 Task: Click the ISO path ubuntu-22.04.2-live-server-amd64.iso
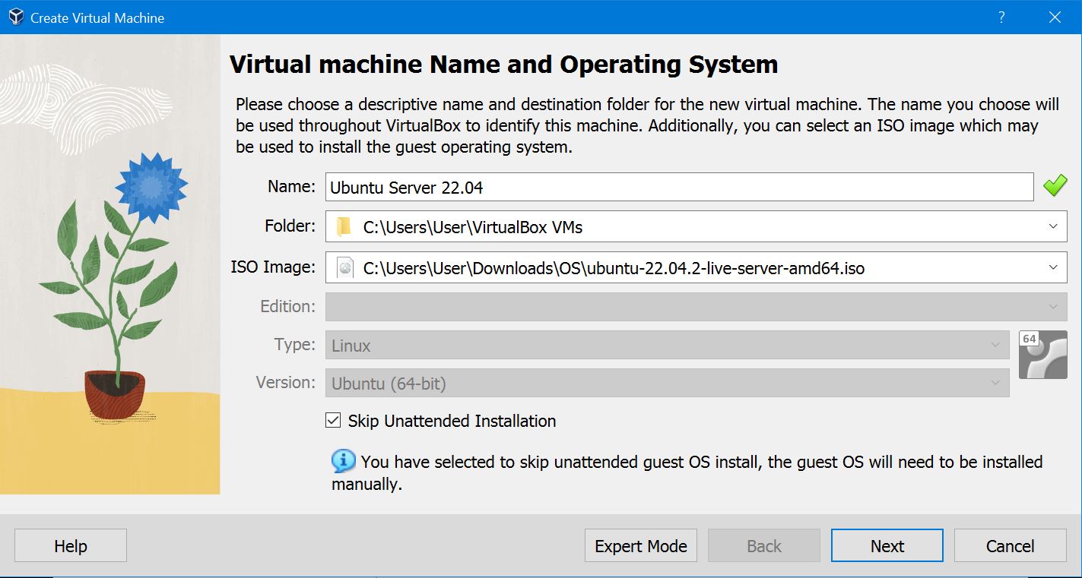pyautogui.click(x=614, y=267)
